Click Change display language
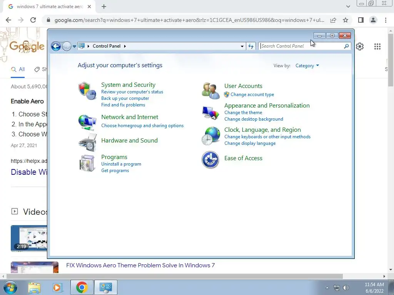Screen dimensions: 394x295 (250, 143)
